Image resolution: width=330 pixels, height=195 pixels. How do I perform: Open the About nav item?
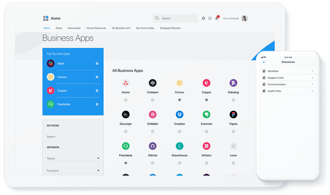pos(59,28)
